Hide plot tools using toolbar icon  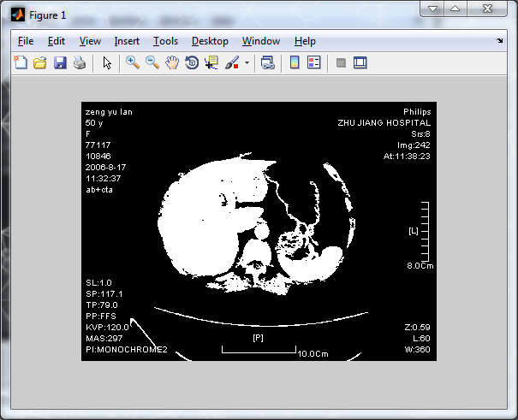click(340, 62)
